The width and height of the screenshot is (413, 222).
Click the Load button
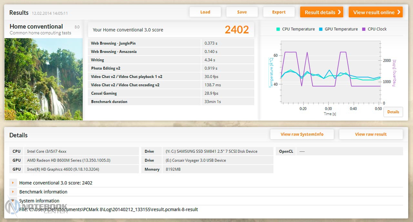tap(205, 12)
